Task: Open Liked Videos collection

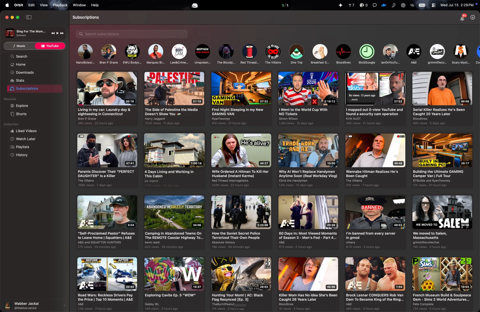Action: (35, 131)
